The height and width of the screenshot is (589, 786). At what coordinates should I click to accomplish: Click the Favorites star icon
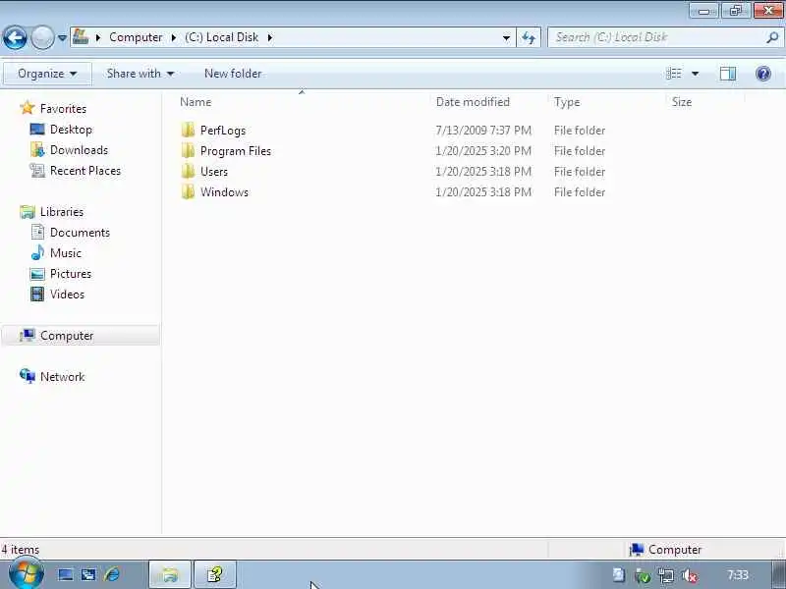(28, 108)
